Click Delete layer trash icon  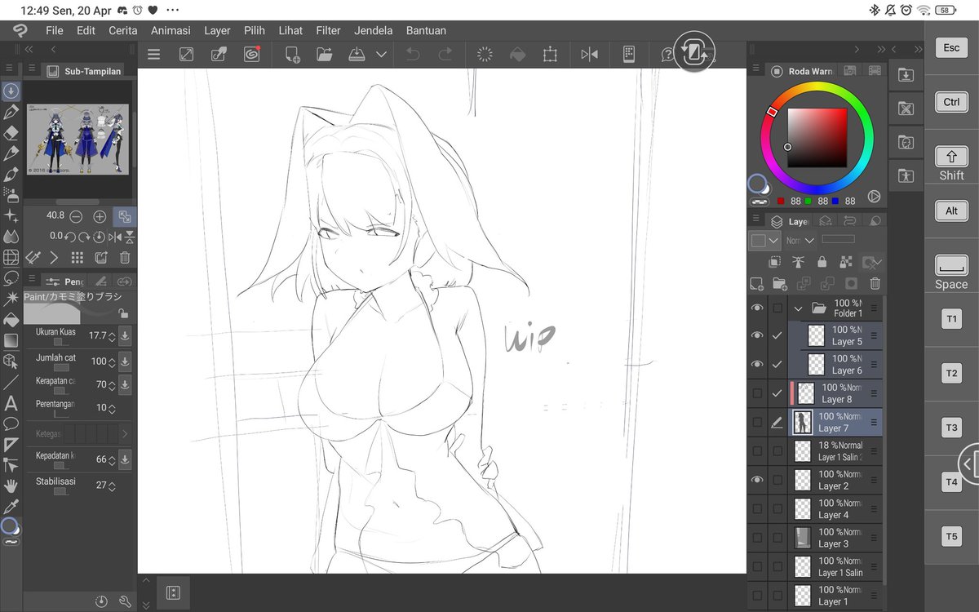[875, 284]
